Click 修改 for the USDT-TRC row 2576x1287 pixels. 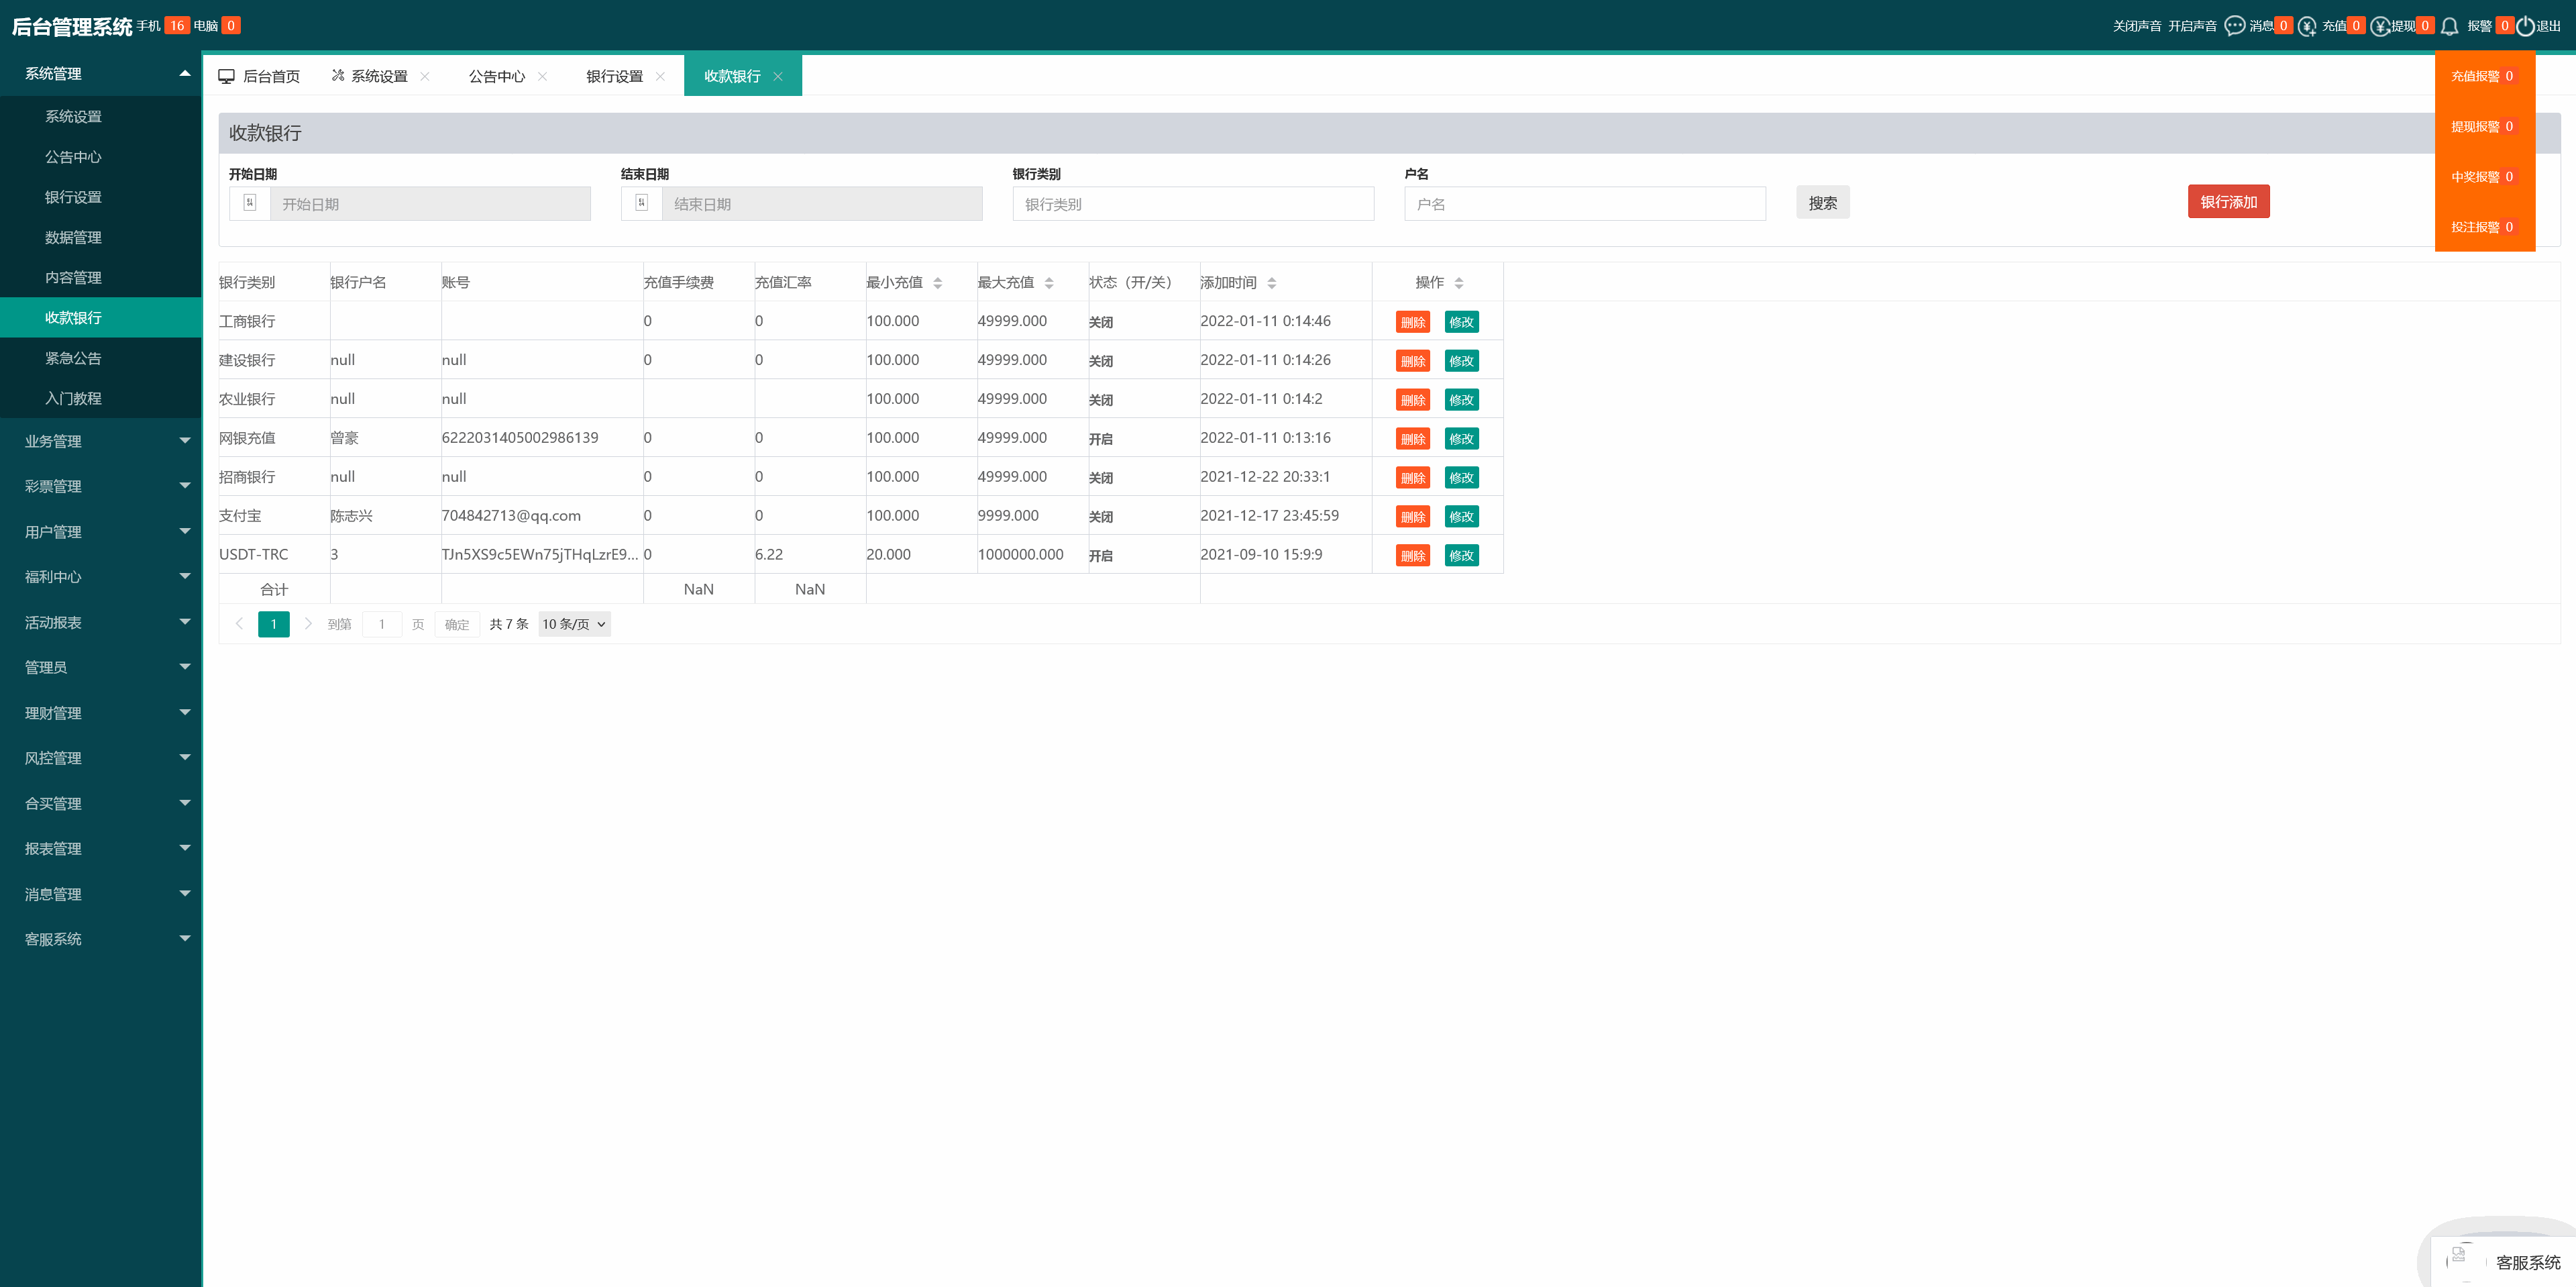[1461, 556]
